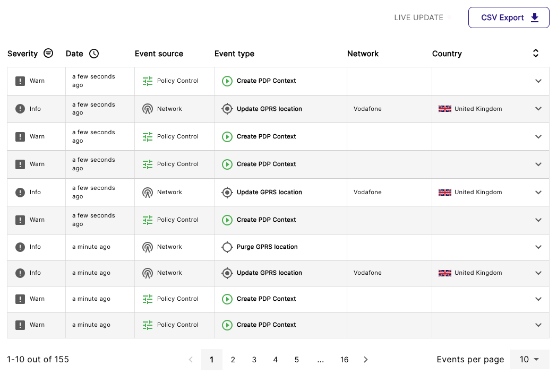Select page 5 in pagination

(x=296, y=360)
